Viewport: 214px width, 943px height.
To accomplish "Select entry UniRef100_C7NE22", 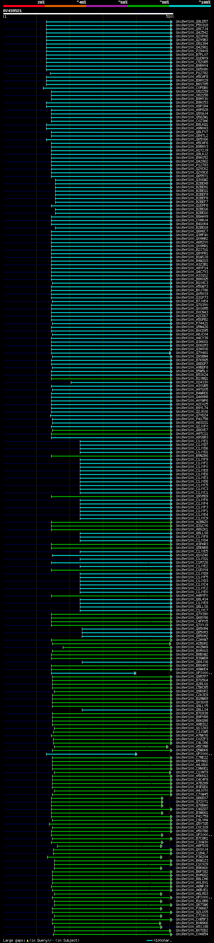I will tap(192, 757).
